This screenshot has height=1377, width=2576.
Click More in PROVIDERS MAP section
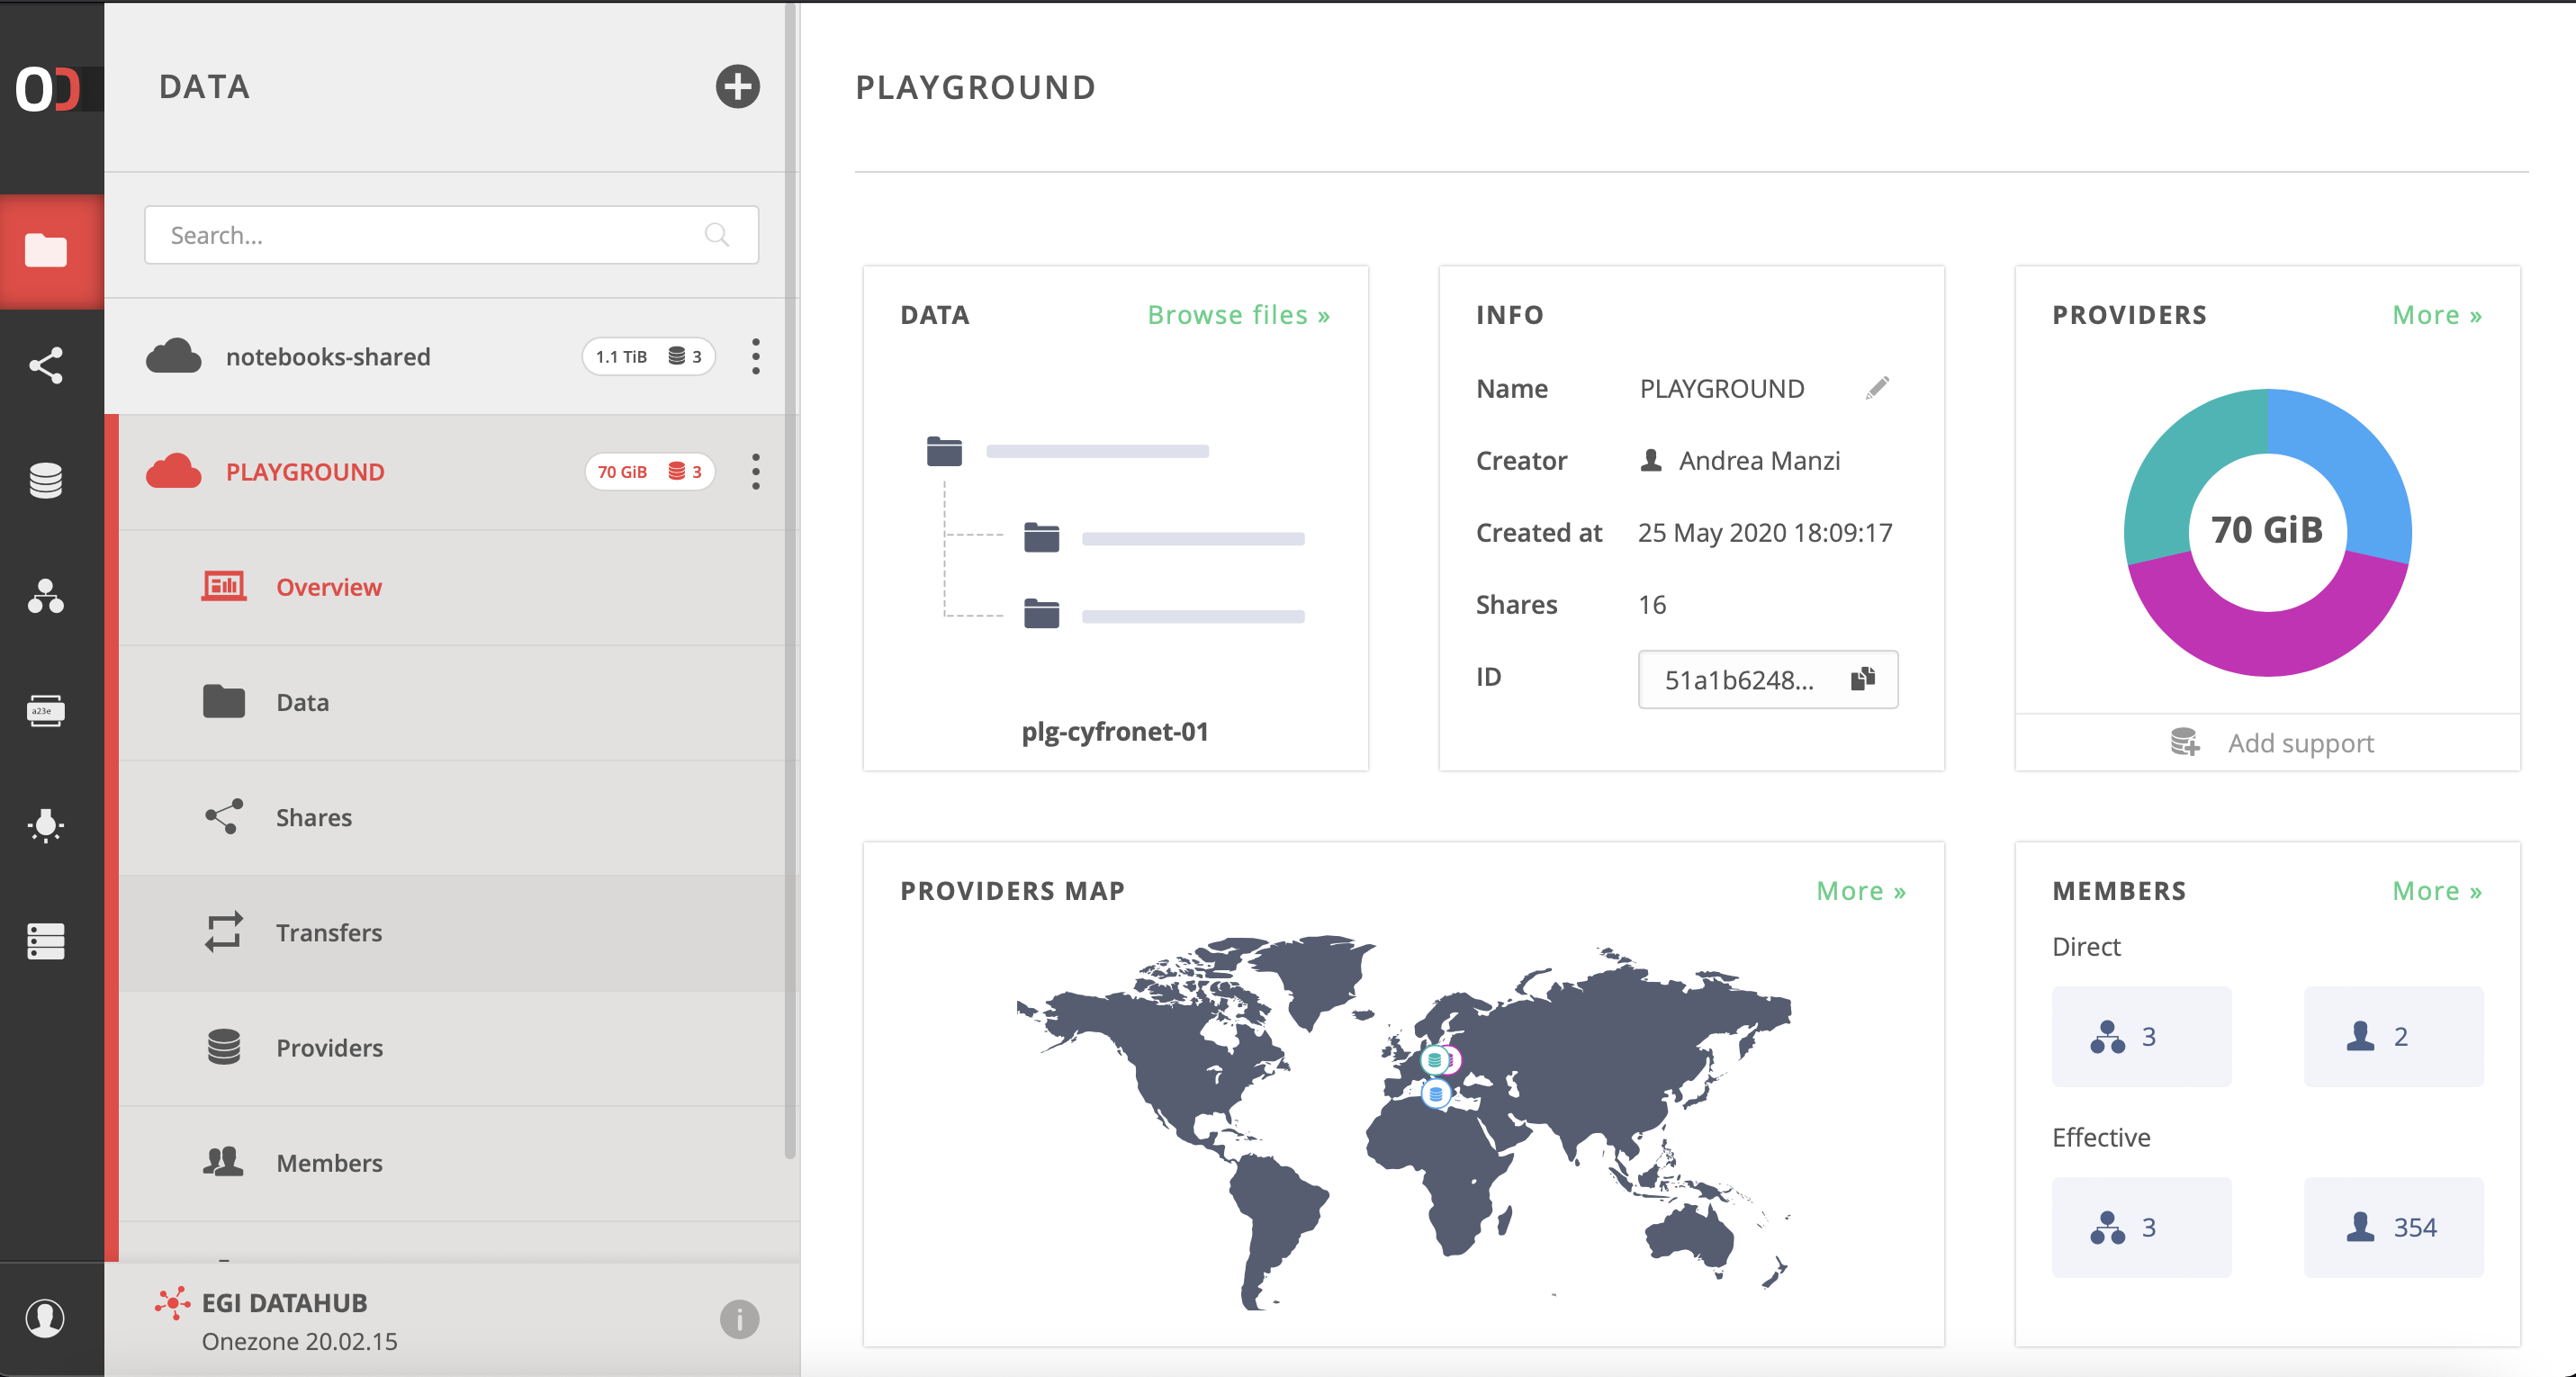coord(1860,889)
